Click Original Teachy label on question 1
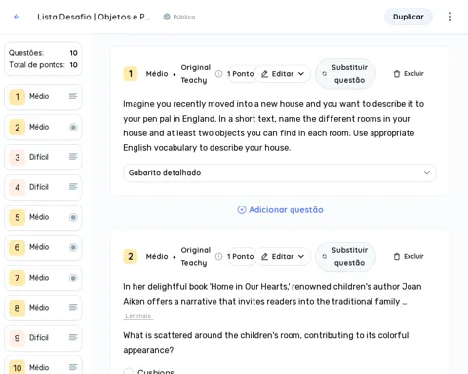 pyautogui.click(x=196, y=74)
